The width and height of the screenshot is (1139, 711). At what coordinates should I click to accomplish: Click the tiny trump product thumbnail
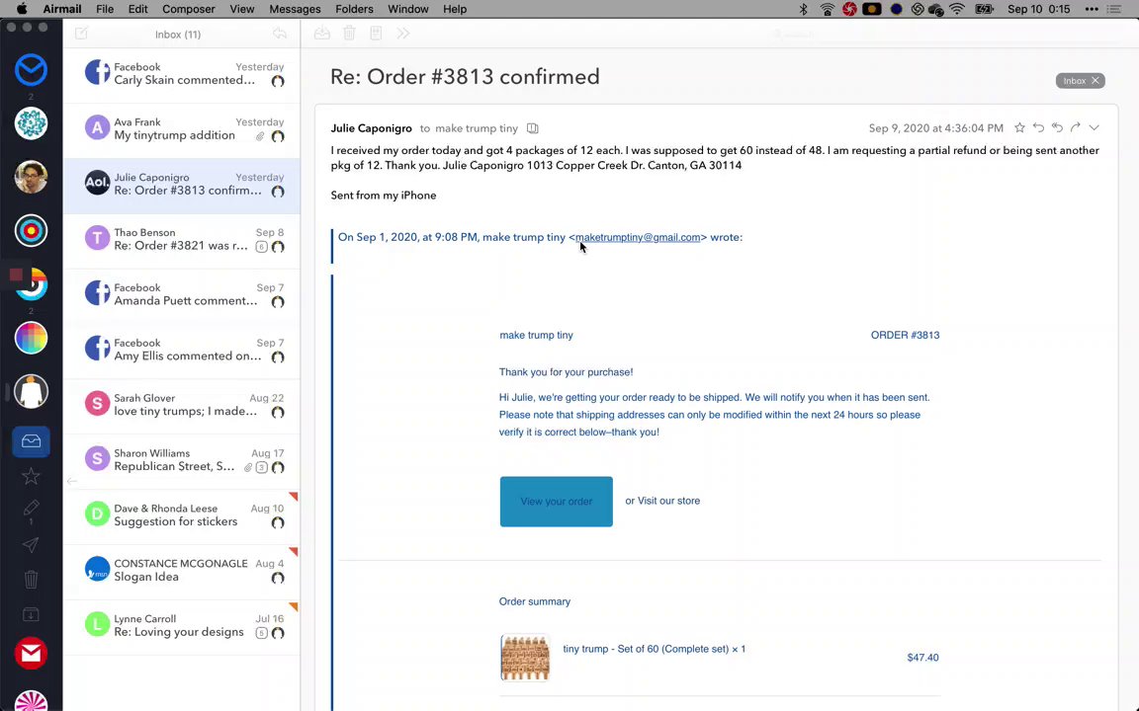[525, 658]
